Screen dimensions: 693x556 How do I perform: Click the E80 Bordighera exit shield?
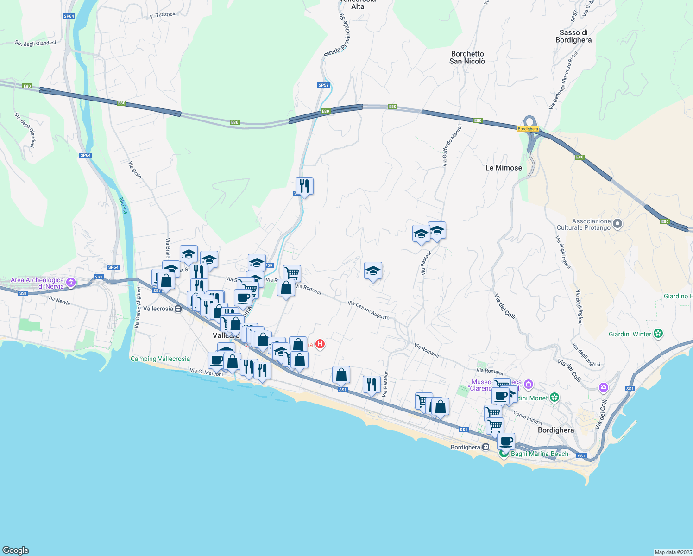pyautogui.click(x=528, y=129)
